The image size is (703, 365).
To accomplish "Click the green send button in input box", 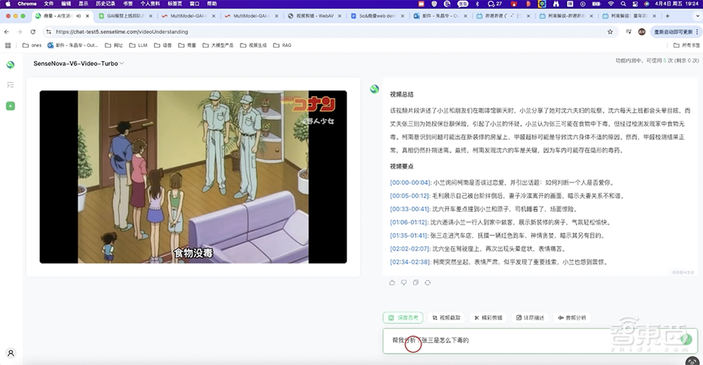I will tap(685, 340).
